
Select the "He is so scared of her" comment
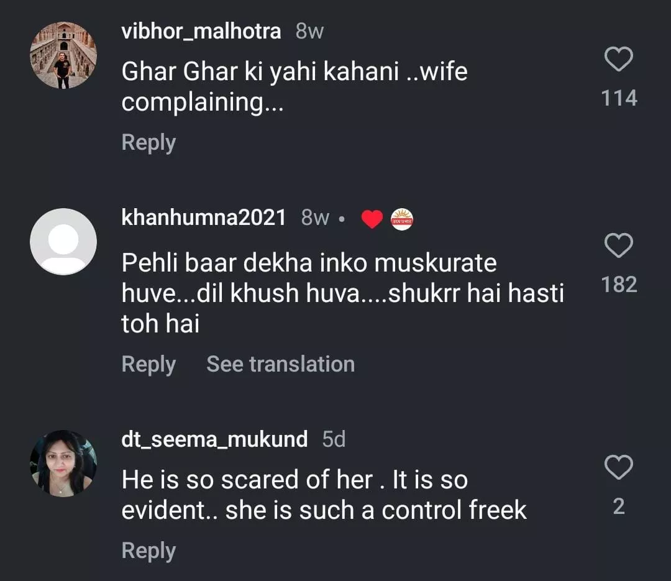pos(324,495)
